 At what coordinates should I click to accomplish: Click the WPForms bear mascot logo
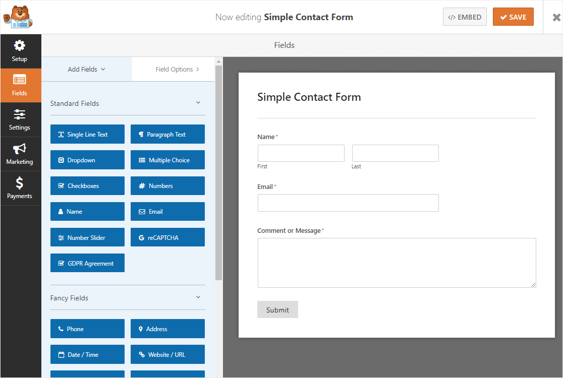tap(18, 17)
